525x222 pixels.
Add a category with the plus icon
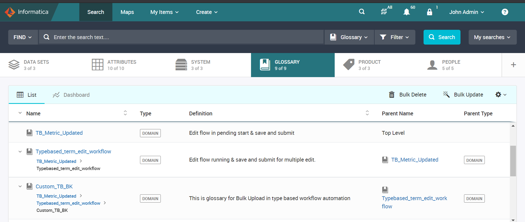[x=514, y=65]
